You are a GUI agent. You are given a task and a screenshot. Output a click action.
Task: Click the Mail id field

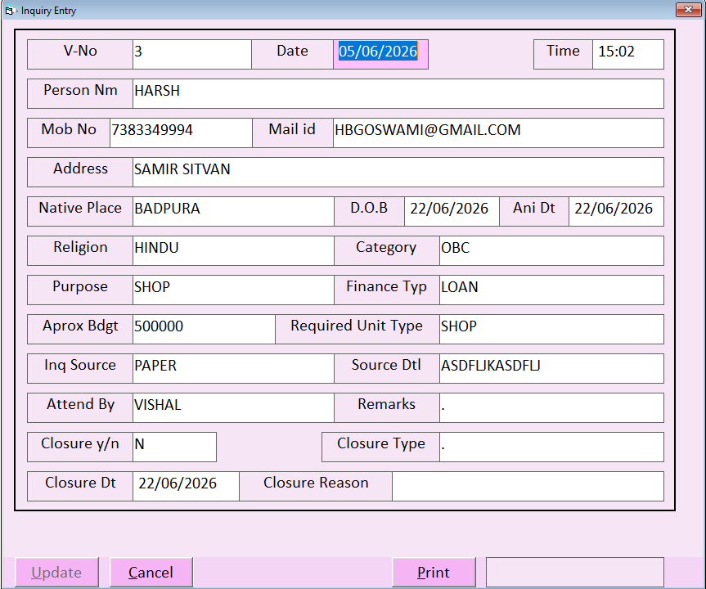pyautogui.click(x=498, y=133)
